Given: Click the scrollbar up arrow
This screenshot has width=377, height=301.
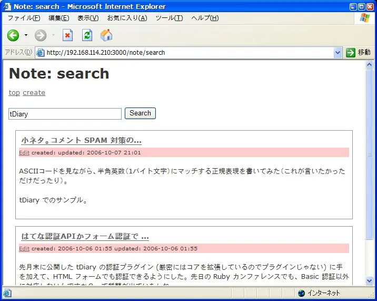Looking at the screenshot, I should click(x=369, y=64).
